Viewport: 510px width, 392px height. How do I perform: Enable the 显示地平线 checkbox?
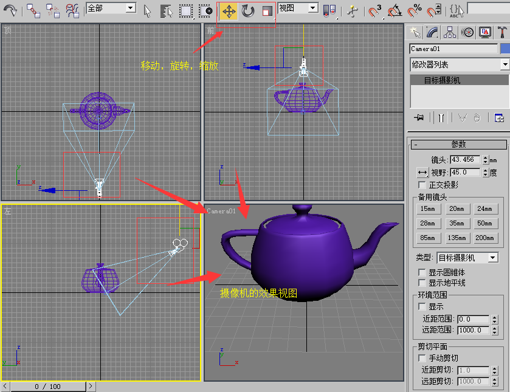422,283
